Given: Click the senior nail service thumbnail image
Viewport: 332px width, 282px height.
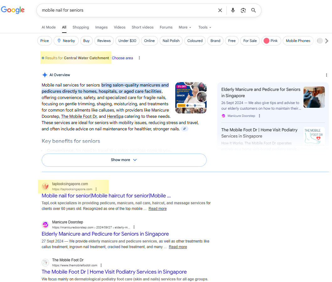Looking at the screenshot, I should 191,98.
